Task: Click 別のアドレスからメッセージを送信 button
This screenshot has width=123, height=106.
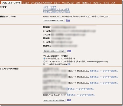Action: [x=54, y=51]
